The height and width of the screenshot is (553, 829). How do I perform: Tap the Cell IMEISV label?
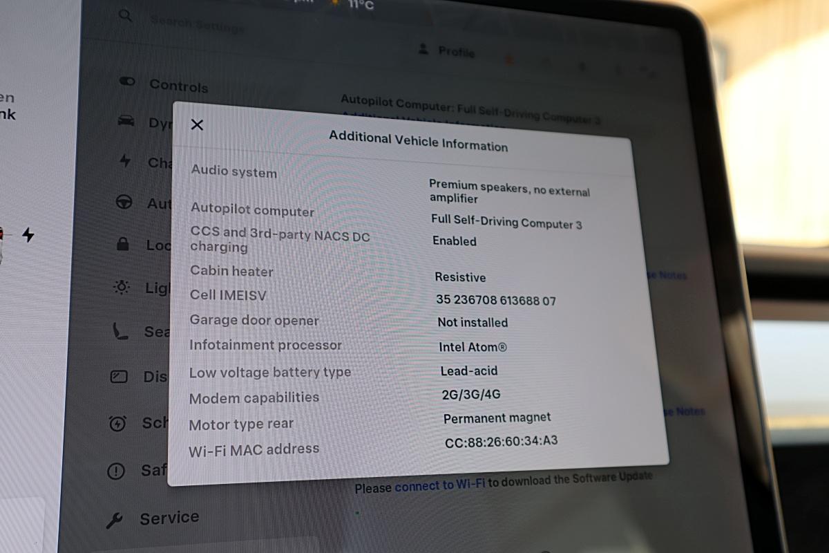pyautogui.click(x=228, y=295)
